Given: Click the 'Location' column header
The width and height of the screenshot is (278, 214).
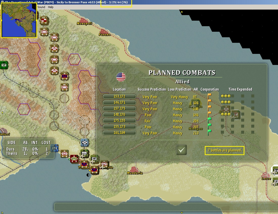Looking at the screenshot, I should pyautogui.click(x=119, y=89).
